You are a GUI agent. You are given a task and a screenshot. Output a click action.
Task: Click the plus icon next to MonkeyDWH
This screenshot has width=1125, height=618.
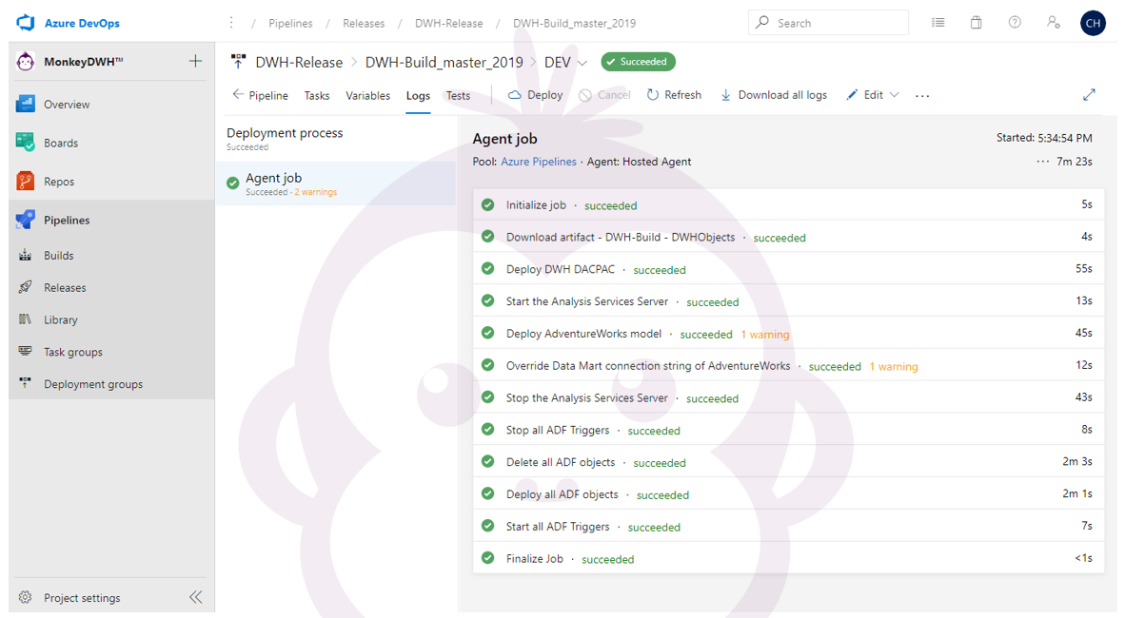(195, 61)
